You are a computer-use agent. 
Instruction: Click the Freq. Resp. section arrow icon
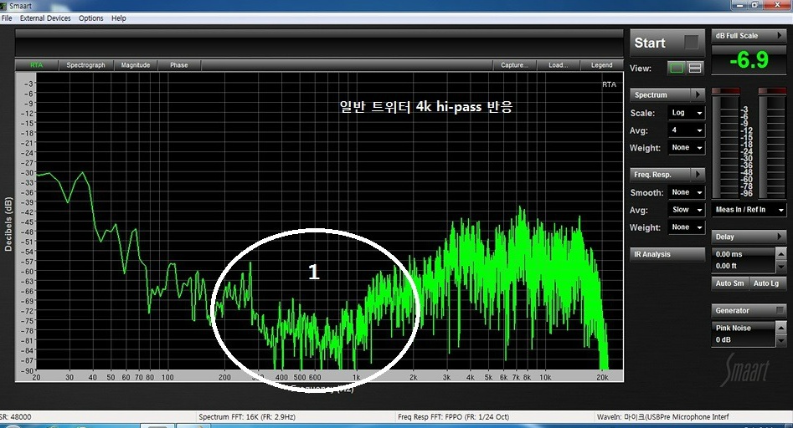coord(697,175)
